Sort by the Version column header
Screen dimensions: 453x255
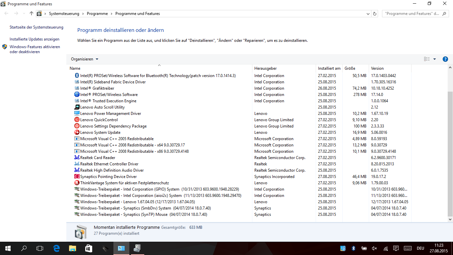pyautogui.click(x=390, y=68)
